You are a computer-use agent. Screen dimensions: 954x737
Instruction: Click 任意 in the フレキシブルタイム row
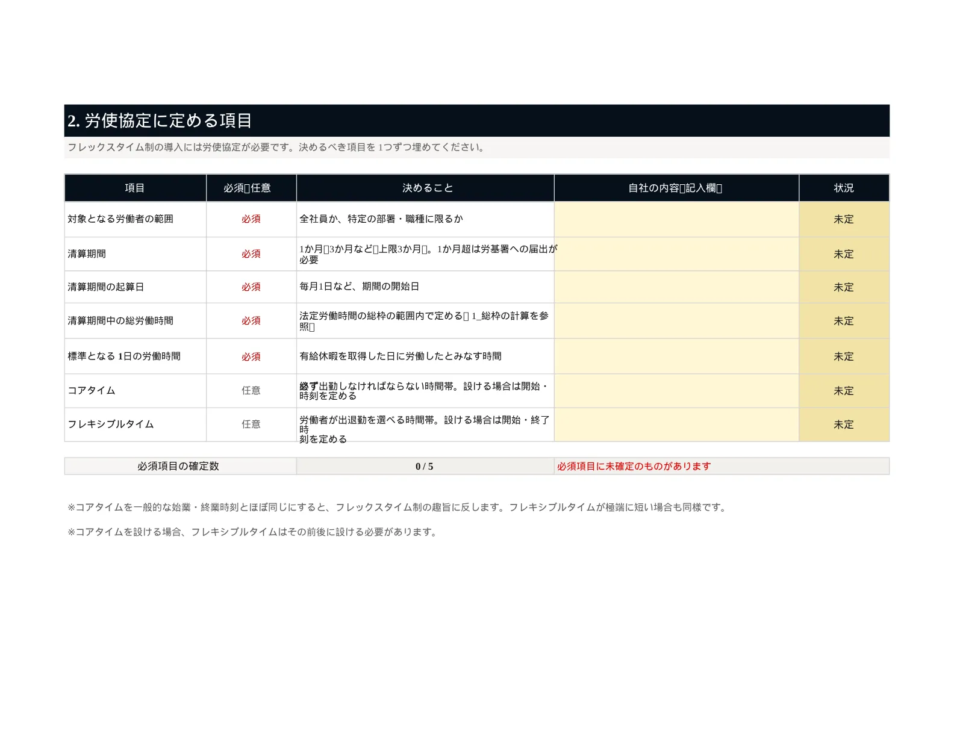(x=251, y=424)
